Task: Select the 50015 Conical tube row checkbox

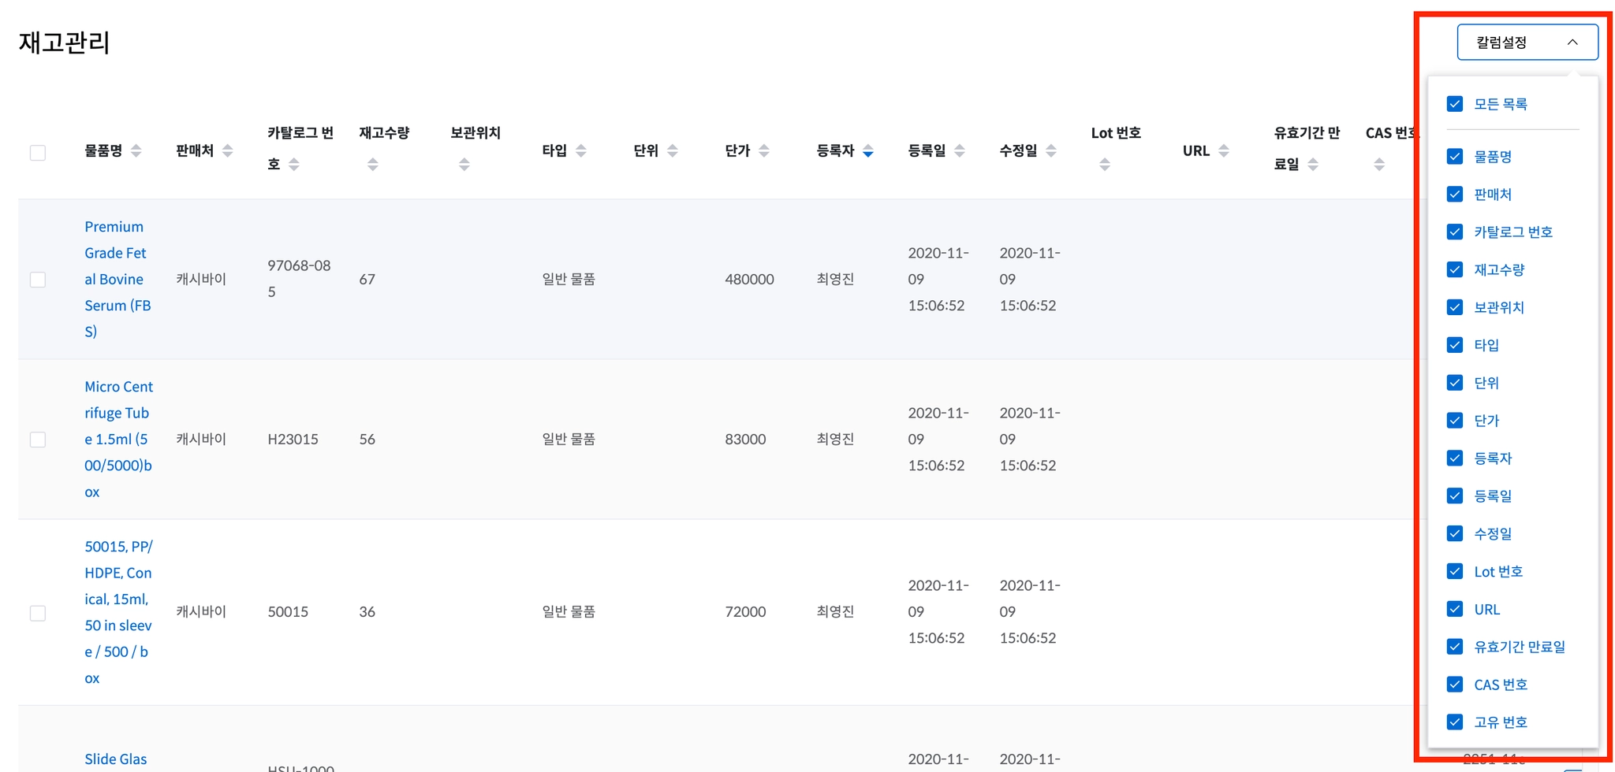Action: click(38, 613)
